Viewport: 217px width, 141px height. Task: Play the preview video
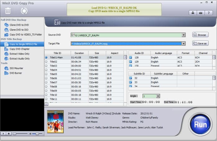3,134
